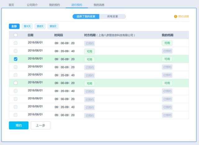Toggle the select-all checkbox in table header
This screenshot has height=145, width=199.
(16, 35)
